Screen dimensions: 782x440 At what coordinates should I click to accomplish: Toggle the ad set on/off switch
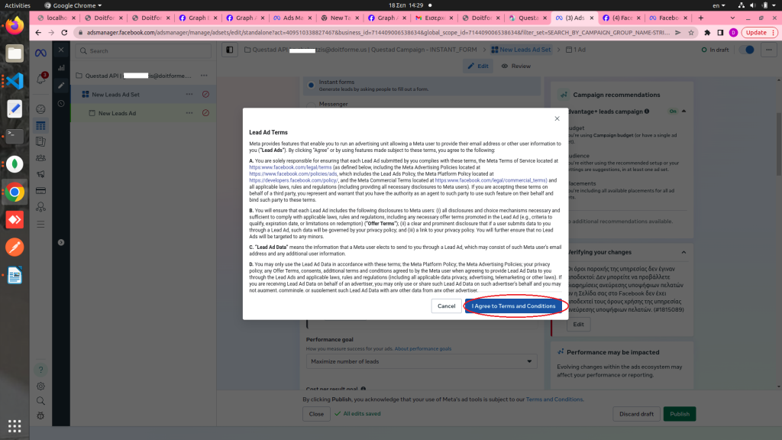(x=748, y=50)
